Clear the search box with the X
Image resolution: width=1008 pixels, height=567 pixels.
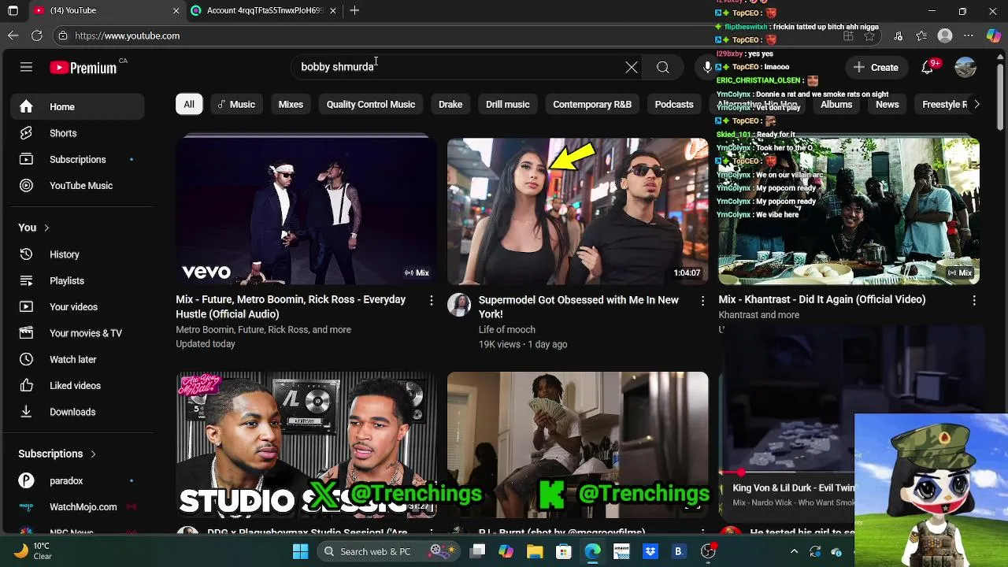tap(632, 68)
